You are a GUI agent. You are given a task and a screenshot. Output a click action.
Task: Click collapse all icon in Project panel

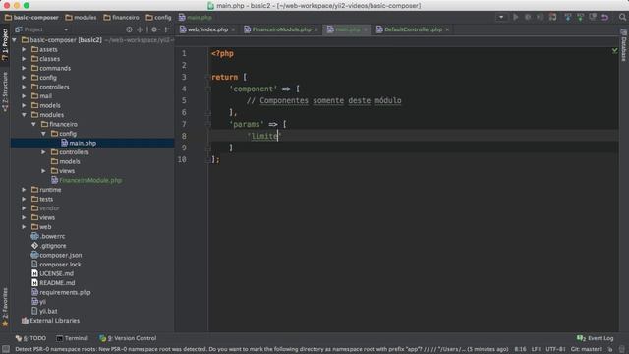coord(140,29)
